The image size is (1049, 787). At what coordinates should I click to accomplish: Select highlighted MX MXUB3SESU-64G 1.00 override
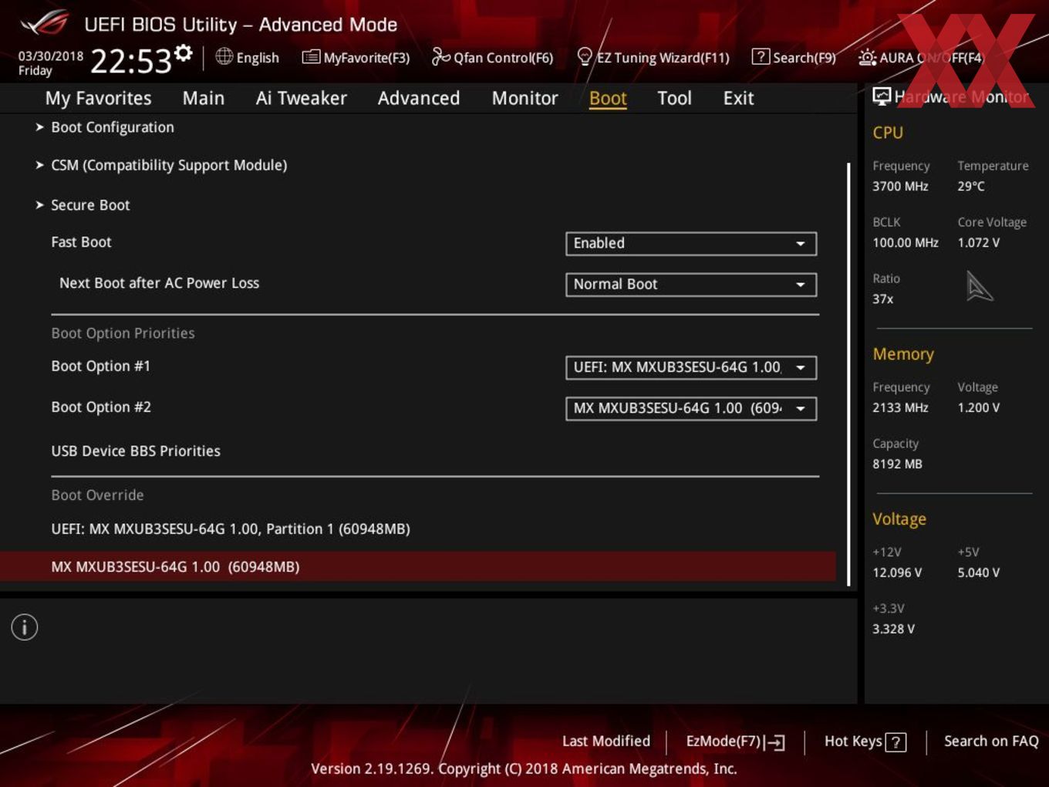click(x=417, y=566)
